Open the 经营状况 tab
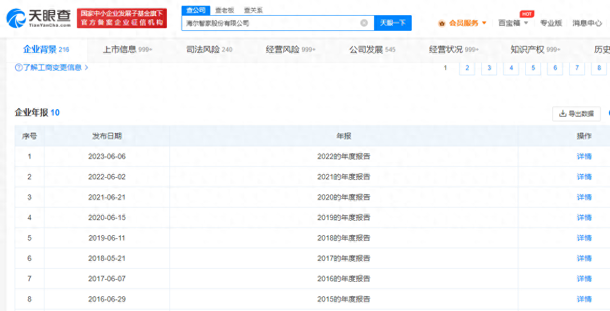 pyautogui.click(x=454, y=49)
